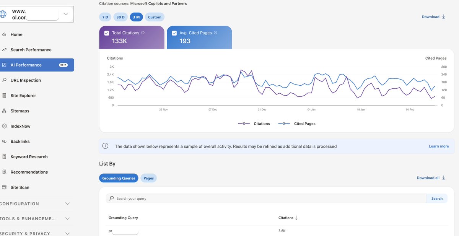
Task: Click the globe site icon
Action: 3,14
